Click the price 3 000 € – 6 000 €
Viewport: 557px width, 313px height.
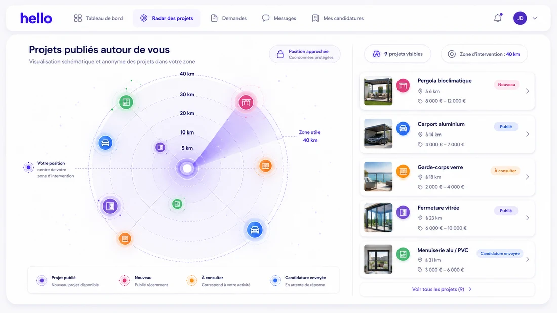(x=445, y=270)
